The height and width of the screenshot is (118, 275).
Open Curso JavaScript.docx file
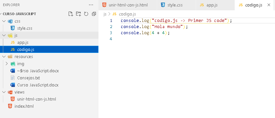pyautogui.click(x=49, y=85)
